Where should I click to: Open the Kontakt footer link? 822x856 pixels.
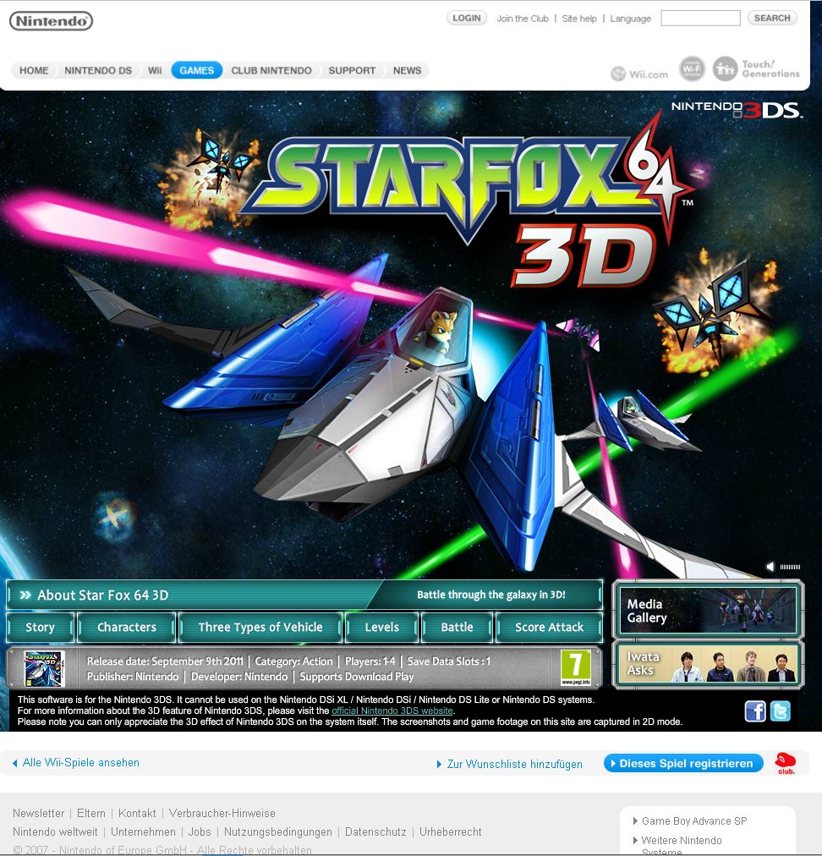tap(137, 814)
